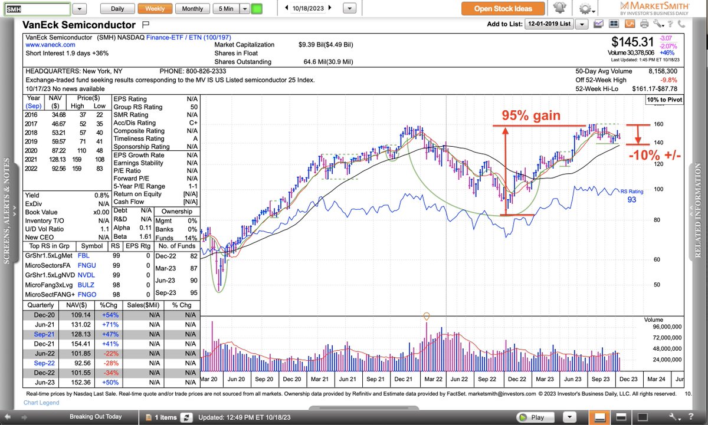Screen dimensions: 708x425
Task: Click the Breaking Out Today list label
Action: pos(96,417)
